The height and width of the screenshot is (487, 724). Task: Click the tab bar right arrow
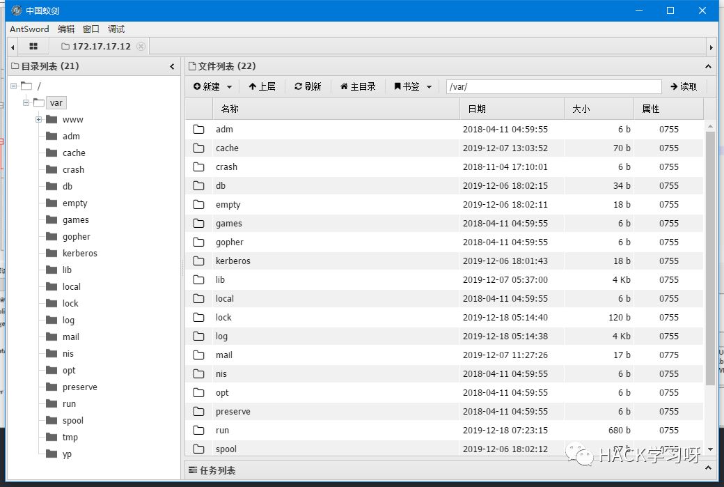[x=711, y=47]
